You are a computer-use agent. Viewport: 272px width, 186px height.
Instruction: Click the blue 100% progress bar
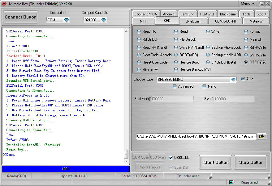[x=66, y=169]
